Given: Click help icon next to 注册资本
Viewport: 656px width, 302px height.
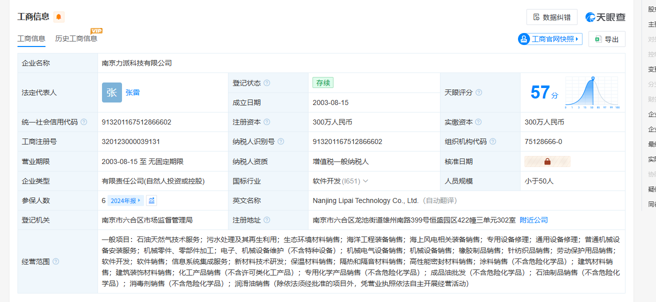Looking at the screenshot, I should [x=267, y=122].
